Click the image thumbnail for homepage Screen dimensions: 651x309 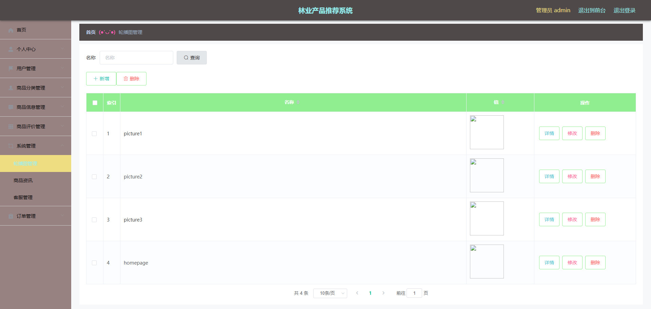487,262
